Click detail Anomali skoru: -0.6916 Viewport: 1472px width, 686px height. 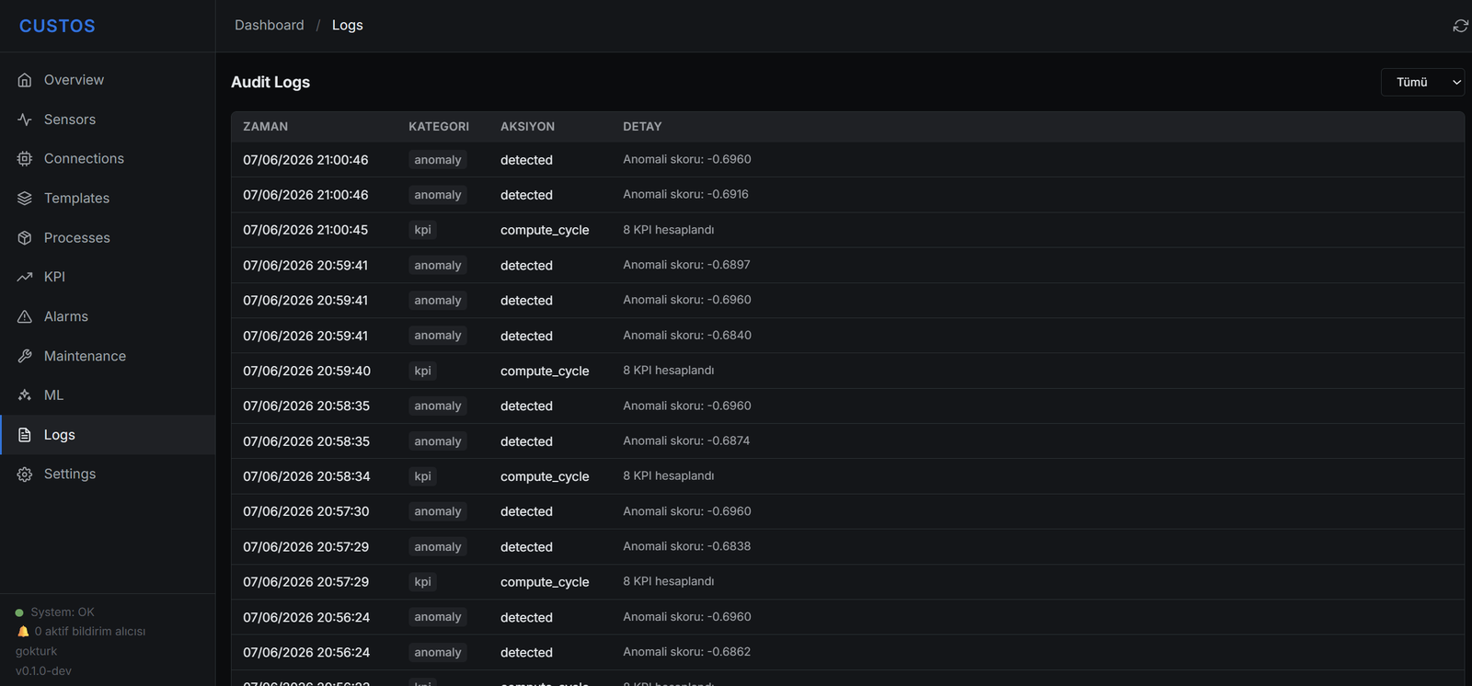point(685,194)
